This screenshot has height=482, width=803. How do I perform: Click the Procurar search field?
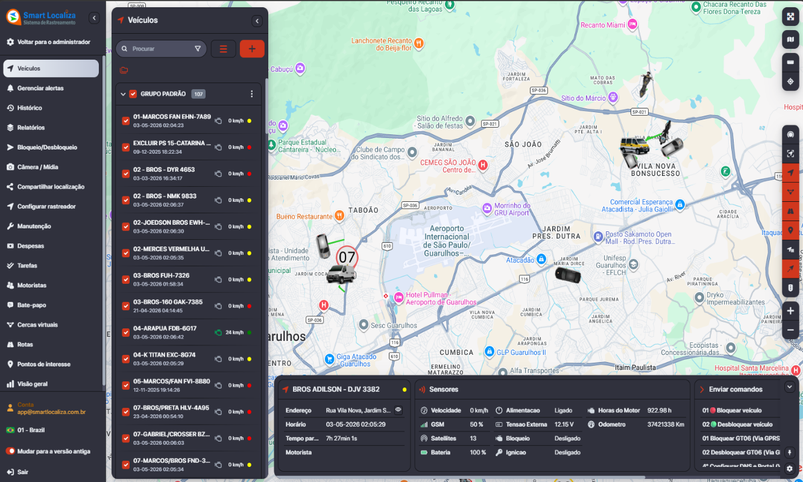coord(162,49)
